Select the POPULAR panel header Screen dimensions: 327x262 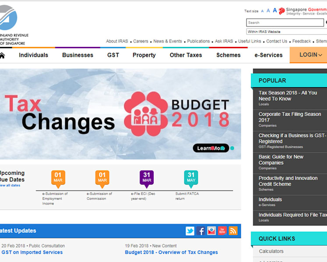click(289, 80)
